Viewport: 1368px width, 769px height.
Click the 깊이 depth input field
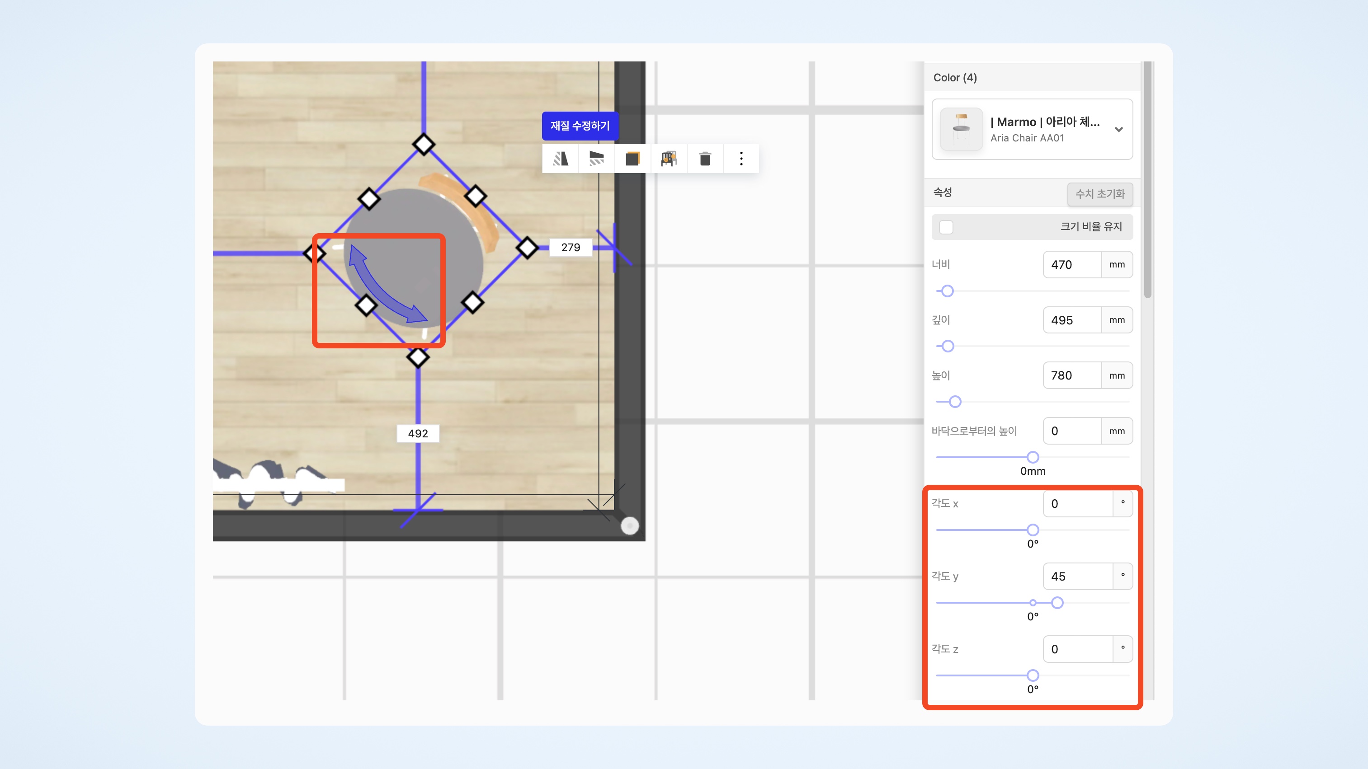click(x=1072, y=320)
